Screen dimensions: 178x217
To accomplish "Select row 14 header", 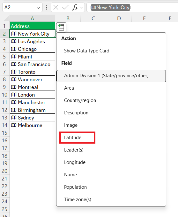I will (4, 125).
